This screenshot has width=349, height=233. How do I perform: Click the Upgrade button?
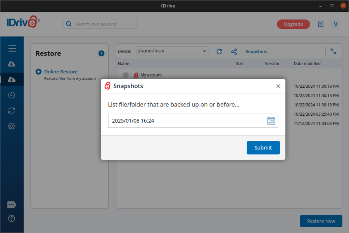(x=294, y=24)
